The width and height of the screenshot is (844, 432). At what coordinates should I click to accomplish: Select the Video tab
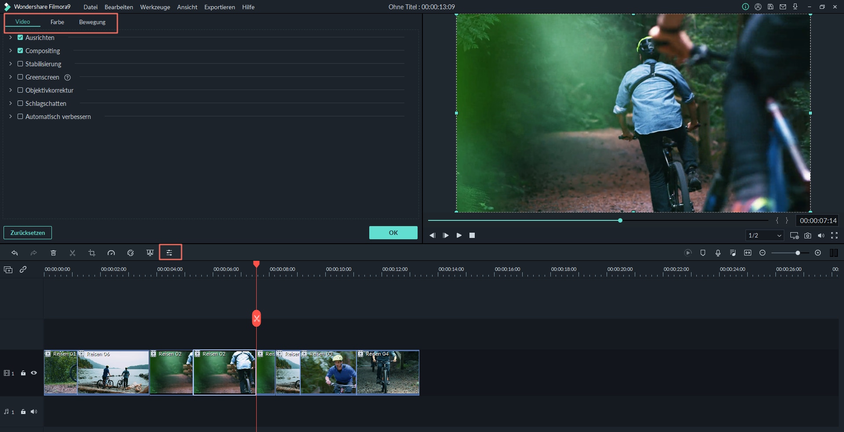23,22
